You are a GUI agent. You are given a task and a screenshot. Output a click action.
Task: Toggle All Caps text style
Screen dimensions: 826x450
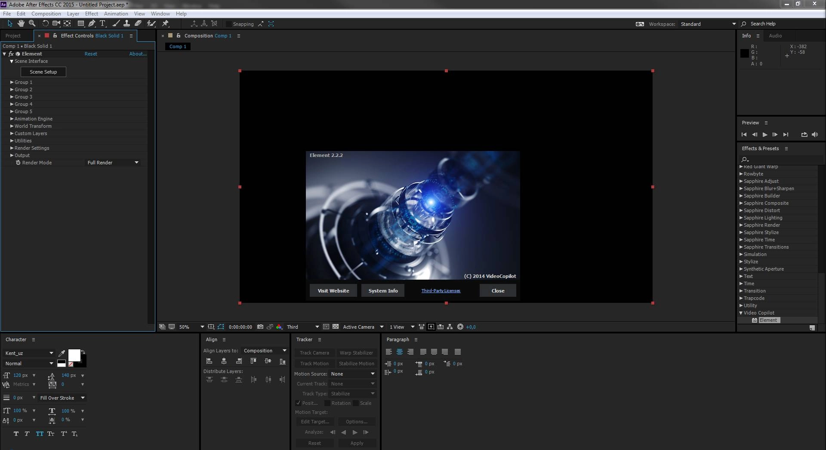coord(40,434)
